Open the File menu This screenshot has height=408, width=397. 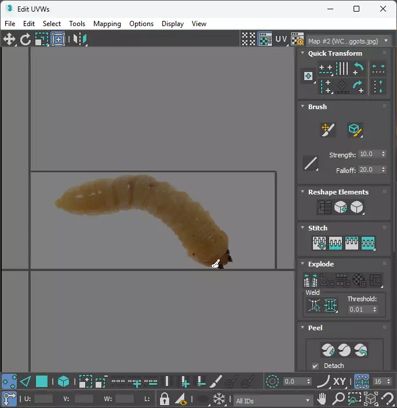[10, 24]
